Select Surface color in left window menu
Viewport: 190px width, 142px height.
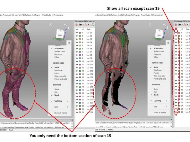[60, 51]
